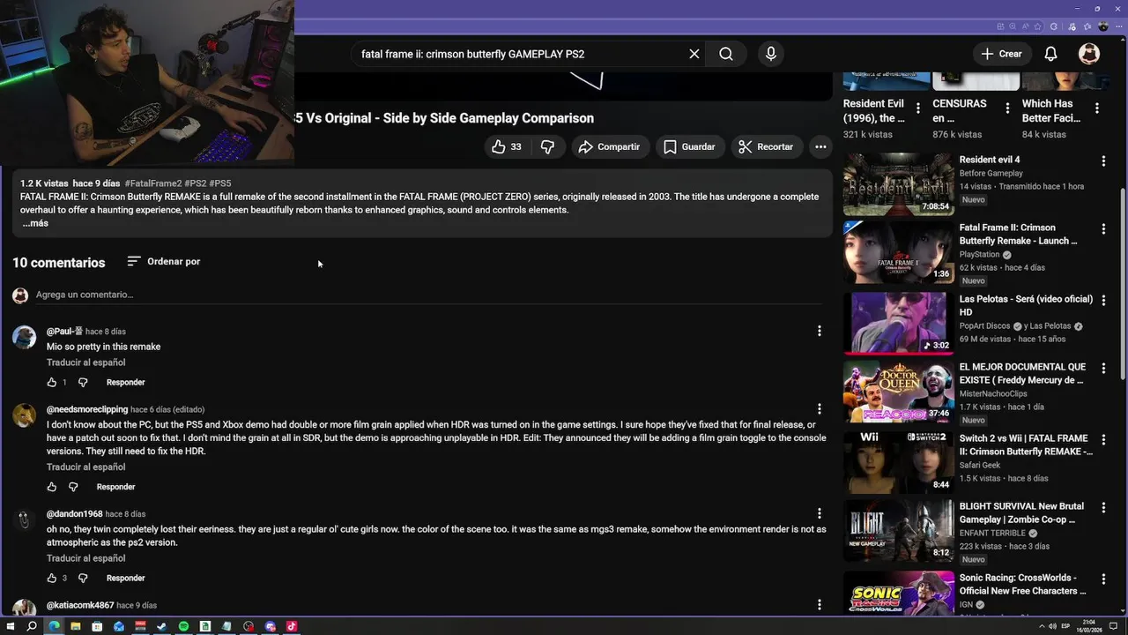Open the Ordenar por sort menu
Screen dimensions: 1128x635
pyautogui.click(x=164, y=261)
